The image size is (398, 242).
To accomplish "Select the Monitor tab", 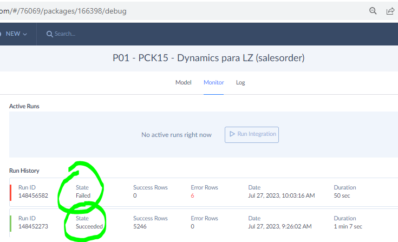I will click(x=214, y=82).
